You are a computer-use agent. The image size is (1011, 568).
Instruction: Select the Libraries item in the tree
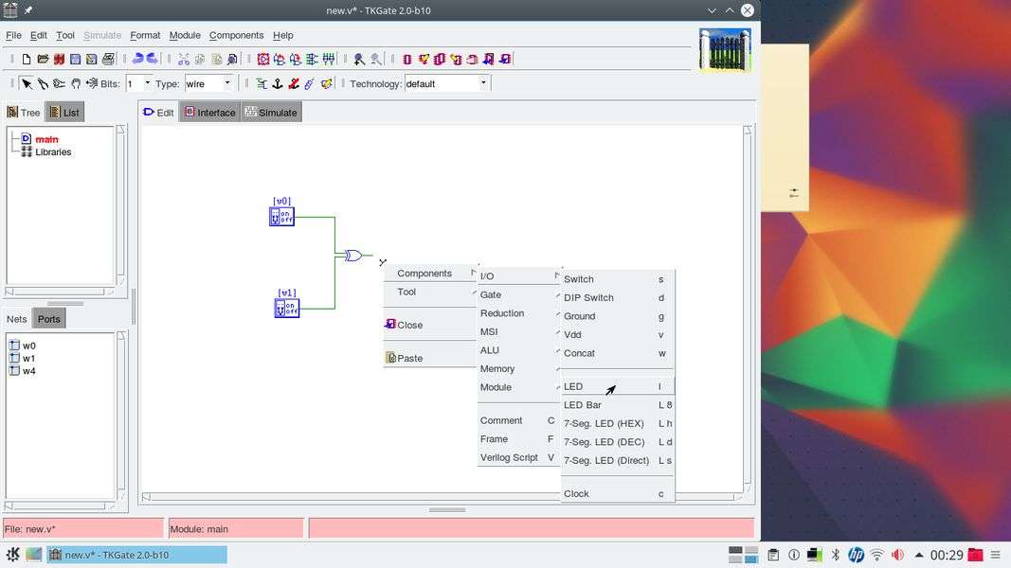pyautogui.click(x=53, y=151)
